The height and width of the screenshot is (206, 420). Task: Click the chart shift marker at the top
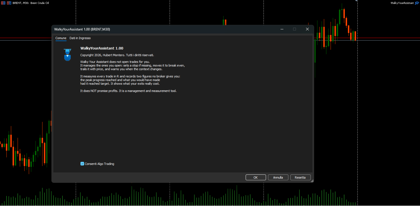[356, 1]
